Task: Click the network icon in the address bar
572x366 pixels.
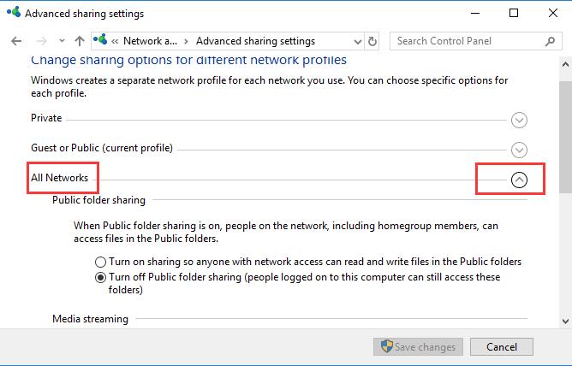Action: [100, 39]
